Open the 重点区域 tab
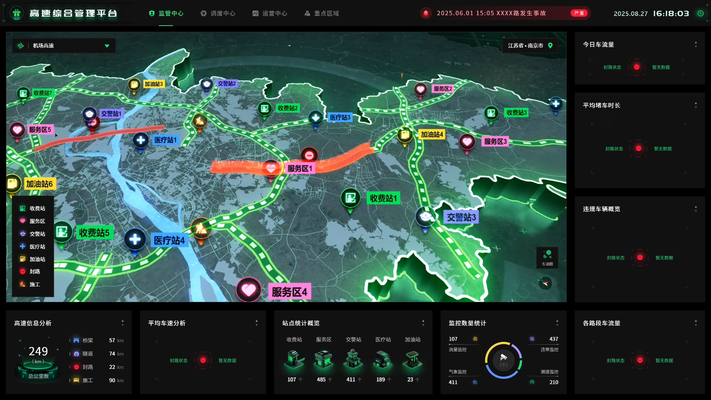 [321, 13]
